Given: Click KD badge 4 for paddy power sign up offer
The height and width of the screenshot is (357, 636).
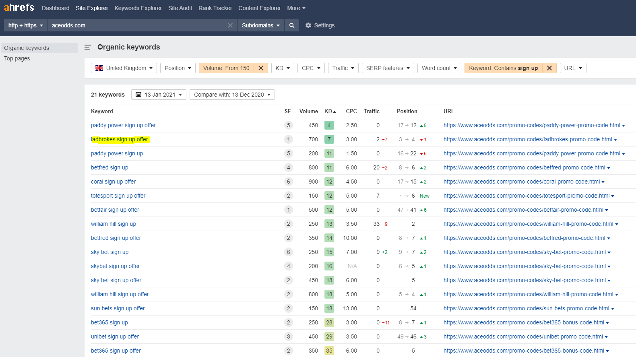Looking at the screenshot, I should pyautogui.click(x=329, y=125).
